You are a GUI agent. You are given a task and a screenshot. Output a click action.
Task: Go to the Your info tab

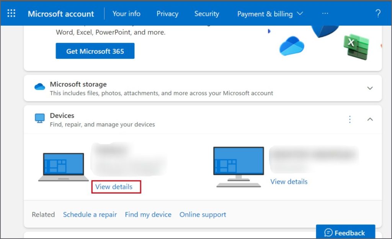pyautogui.click(x=126, y=14)
